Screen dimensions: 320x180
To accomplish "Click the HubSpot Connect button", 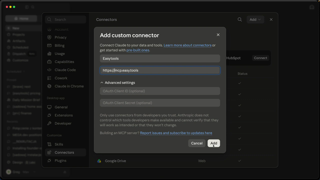I will click(x=260, y=58).
